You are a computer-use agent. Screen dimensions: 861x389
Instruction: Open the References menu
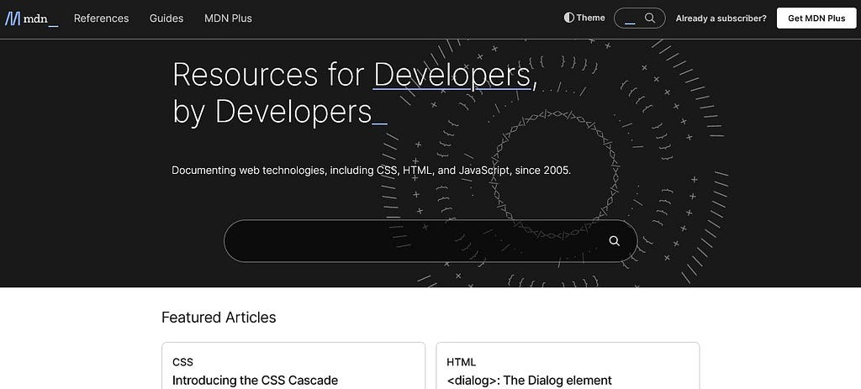click(x=101, y=18)
